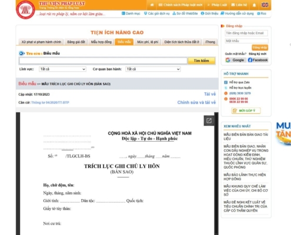This screenshot has width=291, height=235.
Task: Focus the Biểu mẫu search input field
Action: (x=103, y=61)
